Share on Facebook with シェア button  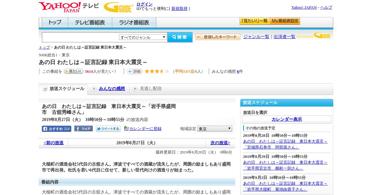coord(83,129)
